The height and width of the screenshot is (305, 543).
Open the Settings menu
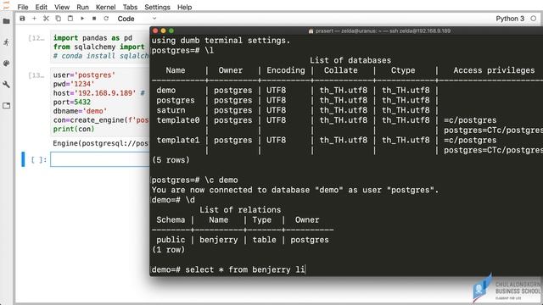(157, 7)
